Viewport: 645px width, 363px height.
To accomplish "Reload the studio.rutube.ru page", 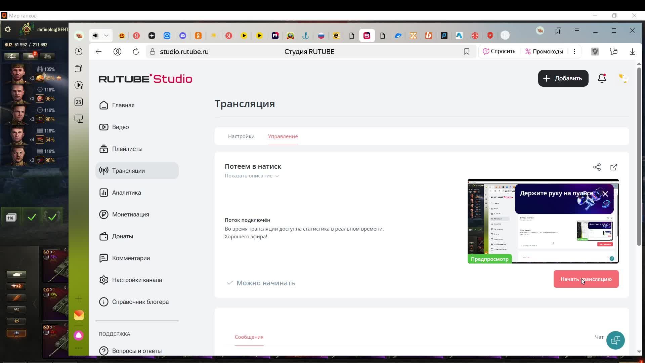I will (136, 51).
